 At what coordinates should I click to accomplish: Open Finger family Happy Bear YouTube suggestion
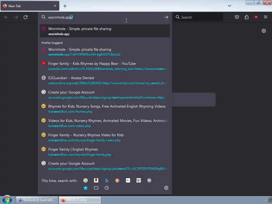point(105,66)
